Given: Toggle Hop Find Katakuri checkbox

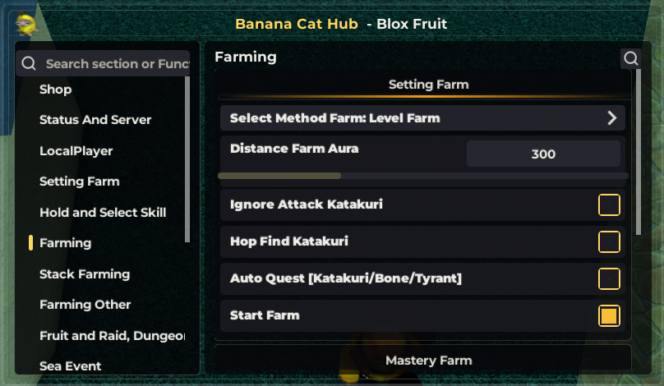Looking at the screenshot, I should pos(609,241).
